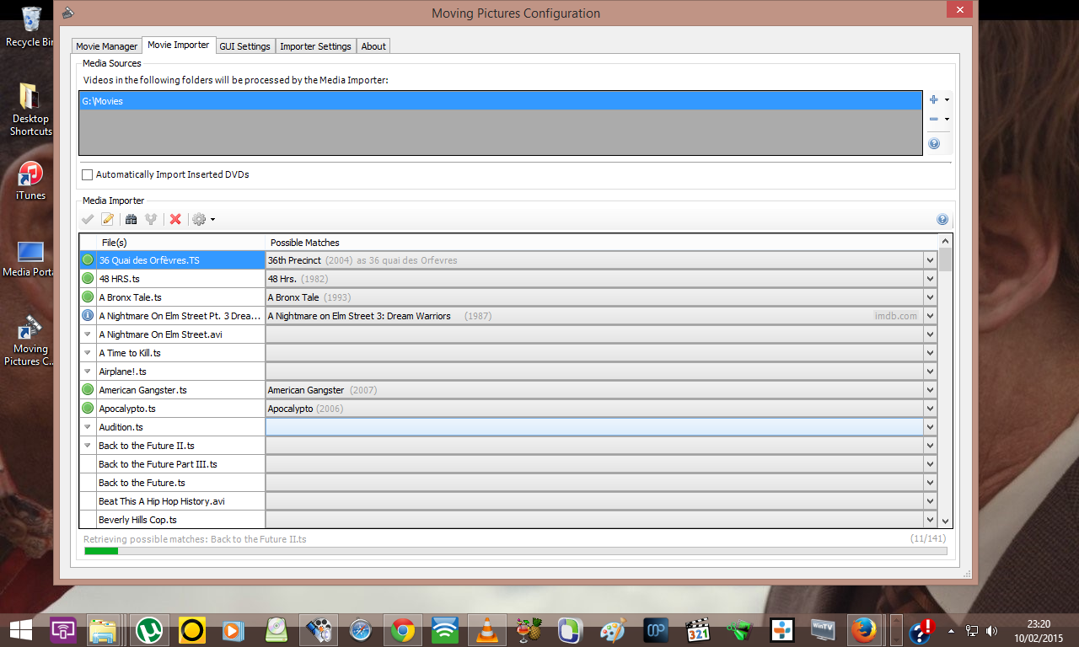Enable Automatically Import Inserted DVDs checkbox
This screenshot has height=647, width=1079.
pos(87,174)
